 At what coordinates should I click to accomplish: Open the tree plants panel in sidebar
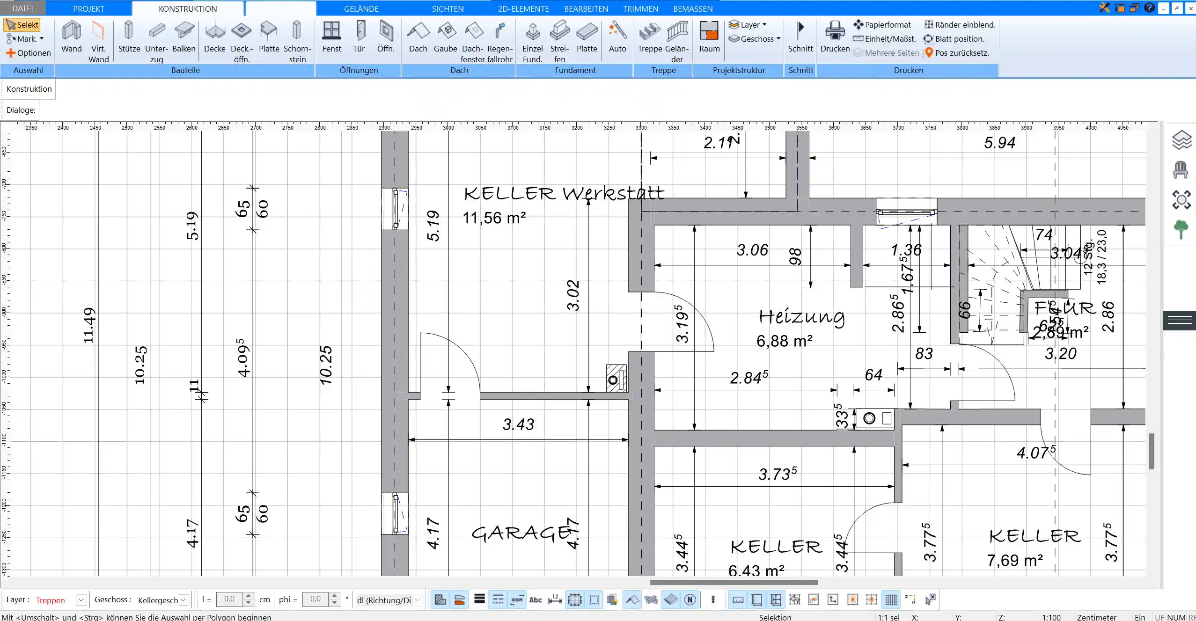click(x=1181, y=229)
